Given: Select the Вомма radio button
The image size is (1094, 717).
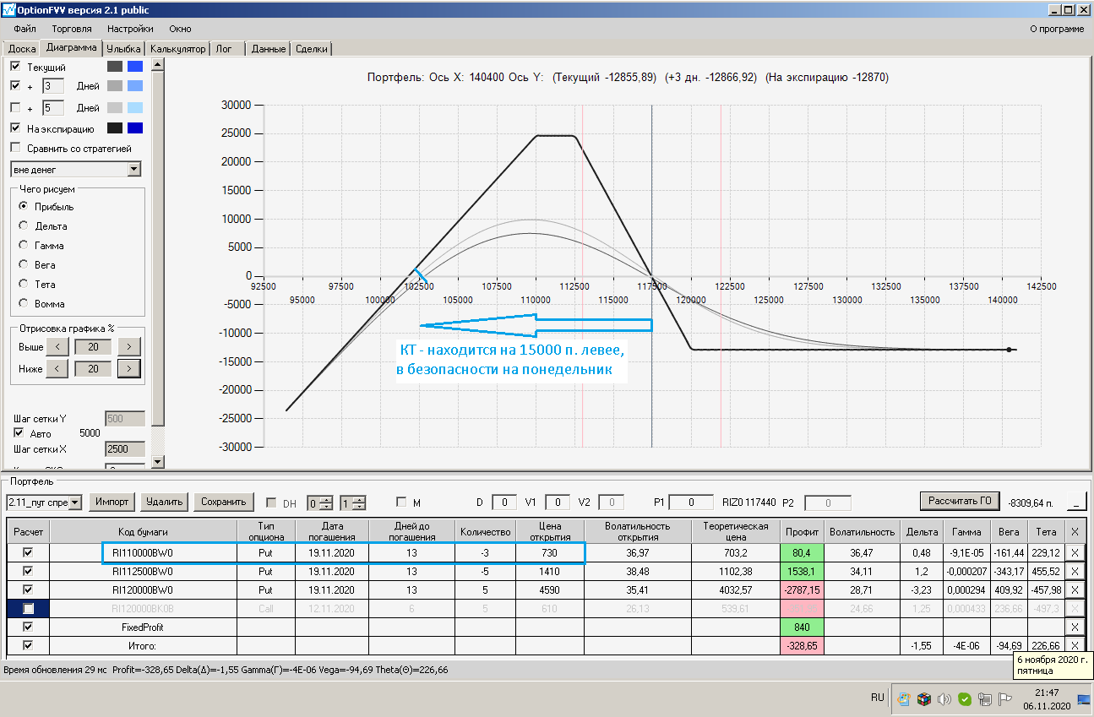Looking at the screenshot, I should pos(24,303).
